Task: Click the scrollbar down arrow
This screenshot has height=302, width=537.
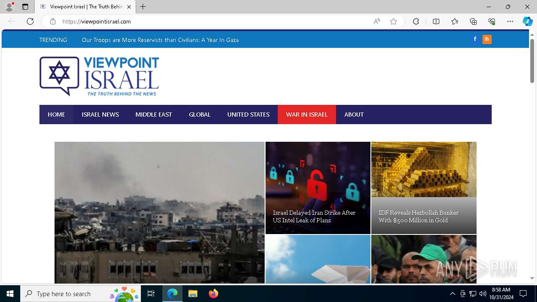Action: click(532, 278)
